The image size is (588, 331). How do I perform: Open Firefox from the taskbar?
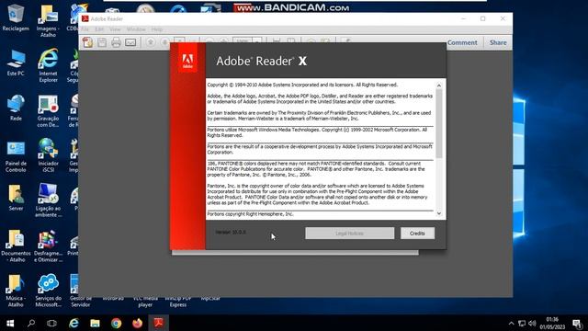click(137, 323)
